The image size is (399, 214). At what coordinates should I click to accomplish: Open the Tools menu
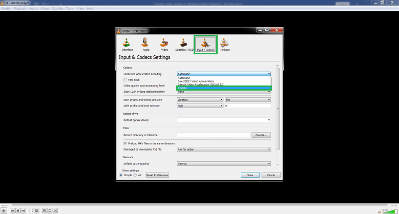point(70,8)
